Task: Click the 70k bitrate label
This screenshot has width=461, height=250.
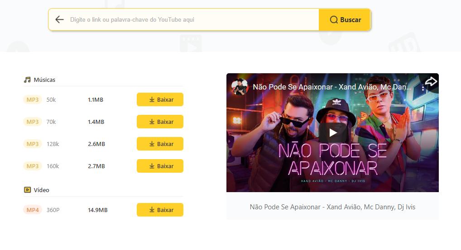Action: [51, 122]
